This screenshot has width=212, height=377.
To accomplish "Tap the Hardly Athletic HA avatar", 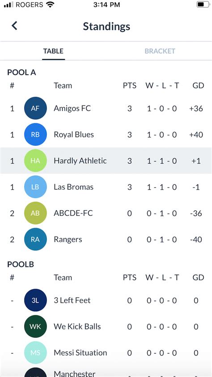I will coord(35,161).
